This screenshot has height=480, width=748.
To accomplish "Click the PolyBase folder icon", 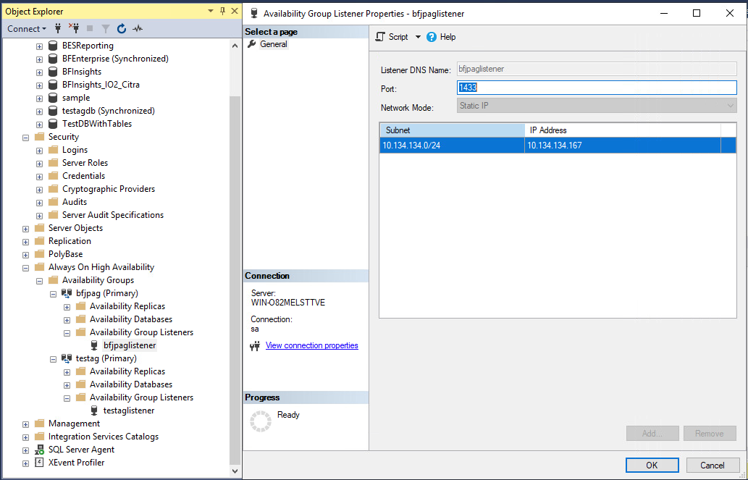I will click(40, 254).
